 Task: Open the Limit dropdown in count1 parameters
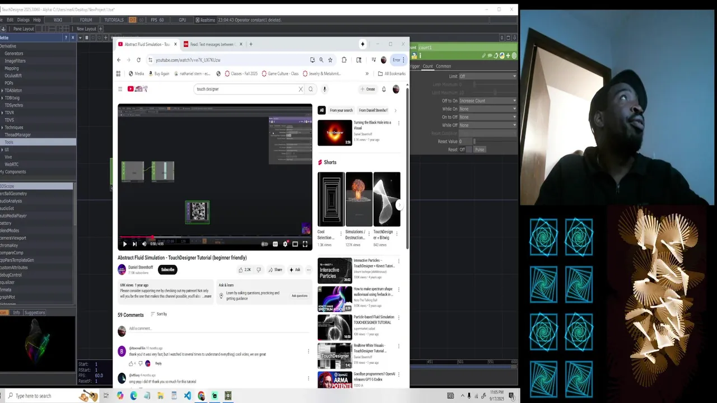(488, 76)
